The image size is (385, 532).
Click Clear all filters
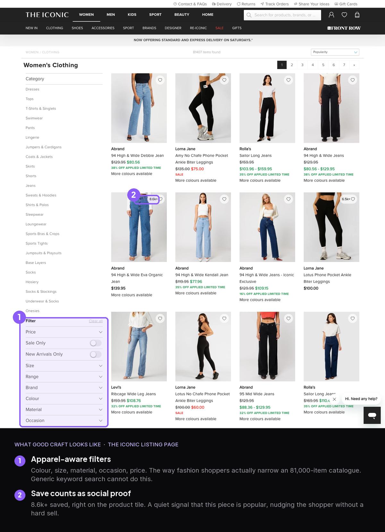96,321
